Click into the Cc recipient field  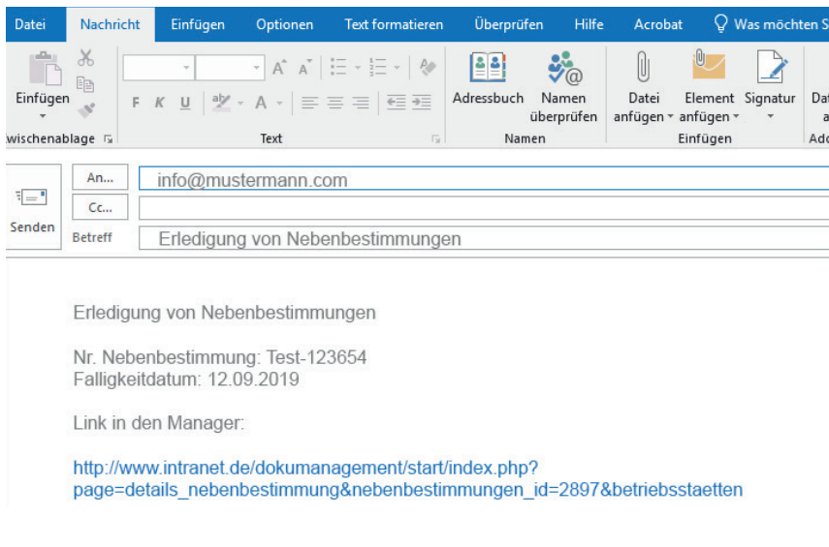pyautogui.click(x=482, y=207)
